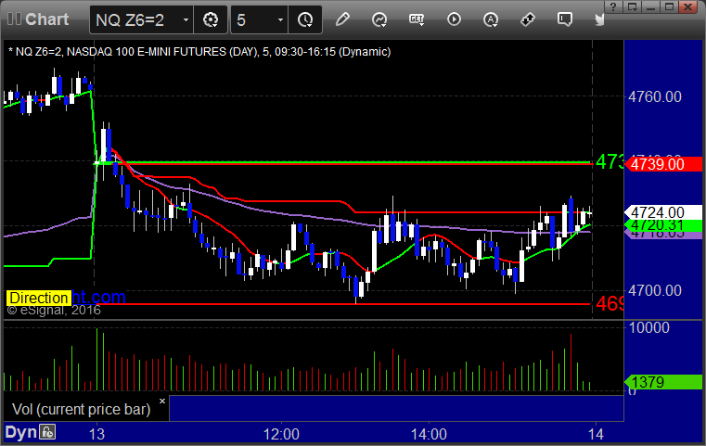Click the 4739.00 red price marker
This screenshot has height=446, width=706.
pyautogui.click(x=663, y=164)
